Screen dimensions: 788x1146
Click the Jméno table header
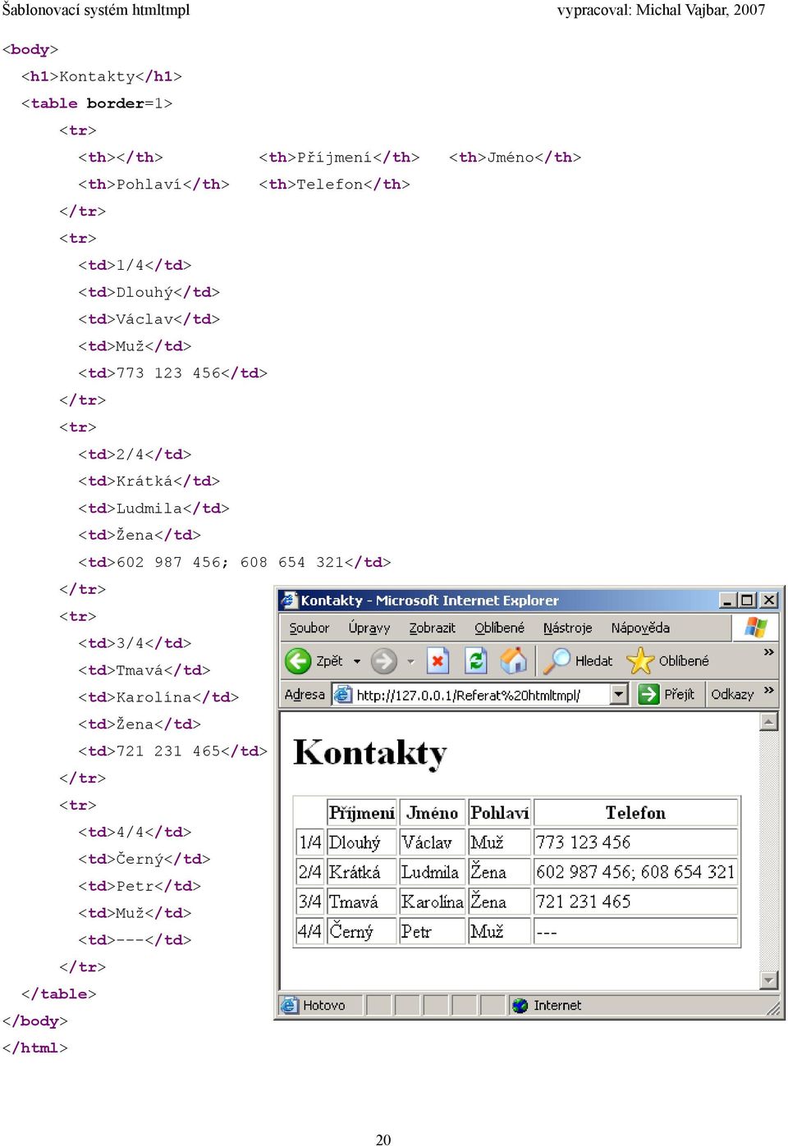[x=433, y=813]
